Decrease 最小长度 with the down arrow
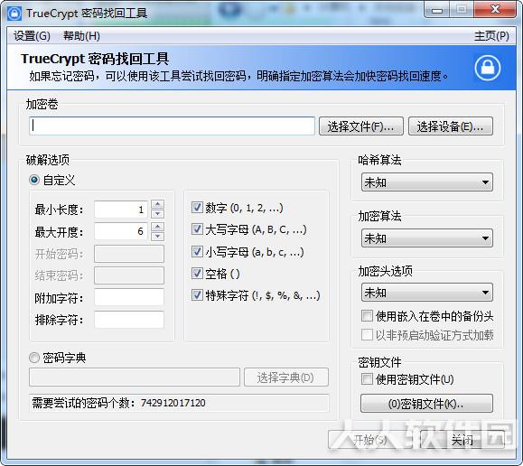The image size is (523, 466). tap(157, 213)
